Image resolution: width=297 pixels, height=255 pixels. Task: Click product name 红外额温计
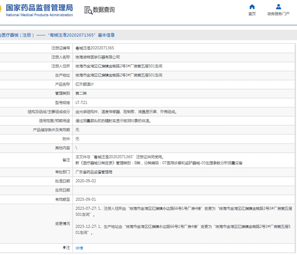84,84
